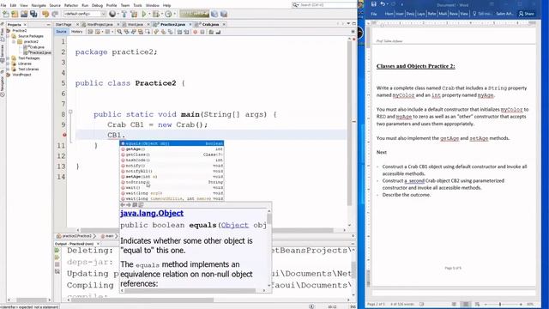
Task: Switch to the Crab.java editor tab
Action: click(210, 24)
